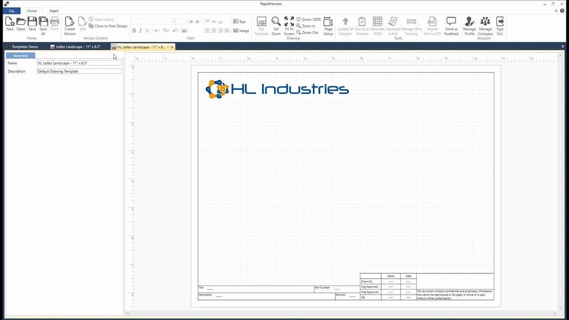Viewport: 569px width, 320px height.
Task: Align text to top
Action: [208, 21]
